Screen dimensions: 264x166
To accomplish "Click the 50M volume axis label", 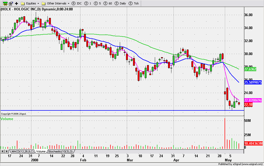I will pyautogui.click(x=247, y=121).
